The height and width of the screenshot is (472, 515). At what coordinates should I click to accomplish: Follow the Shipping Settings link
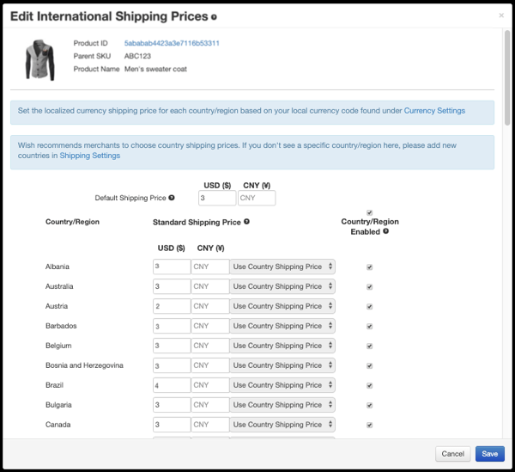pyautogui.click(x=90, y=156)
